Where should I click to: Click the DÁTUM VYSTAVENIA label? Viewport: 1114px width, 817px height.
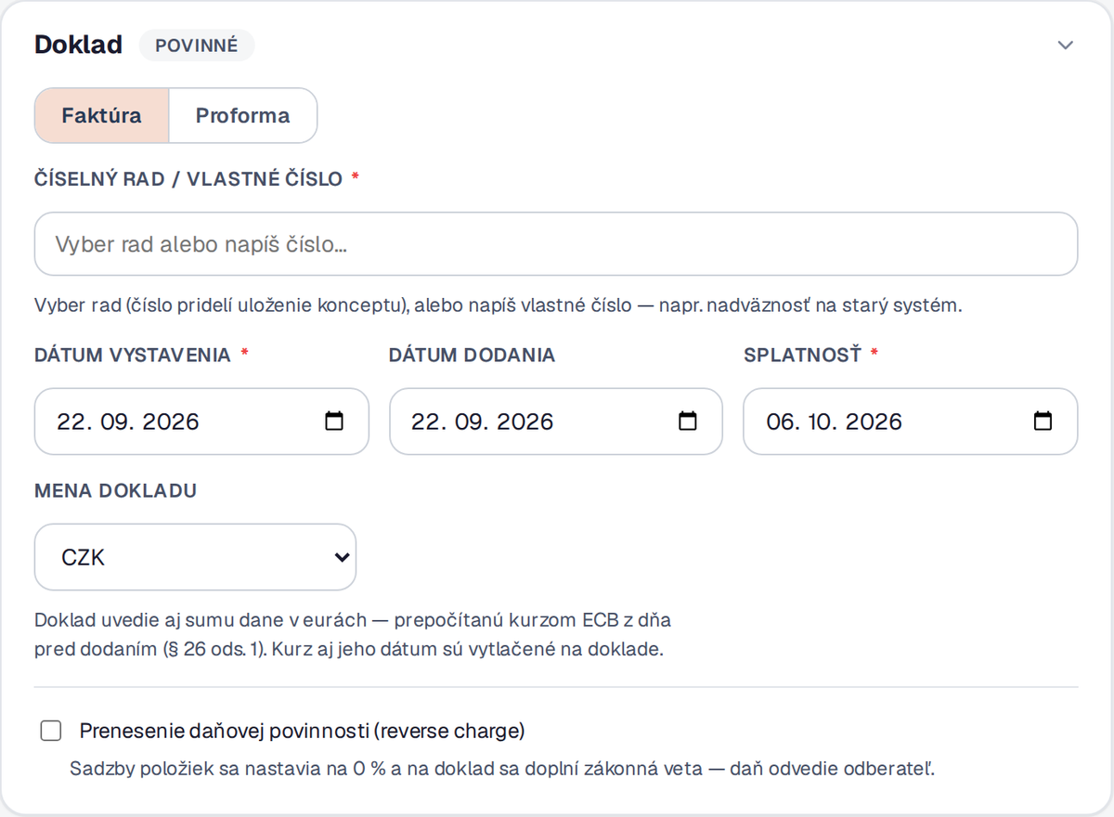[133, 355]
